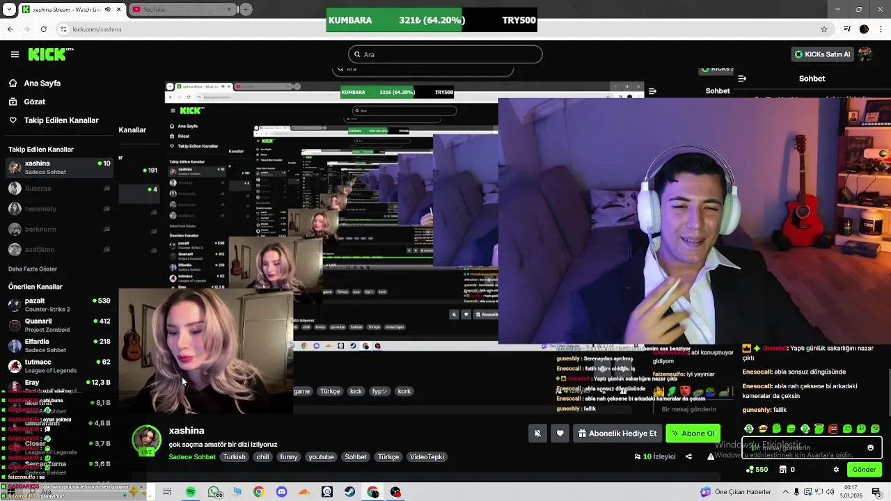Click the youtube tag
Viewport: 891px width, 501px height.
tap(322, 457)
